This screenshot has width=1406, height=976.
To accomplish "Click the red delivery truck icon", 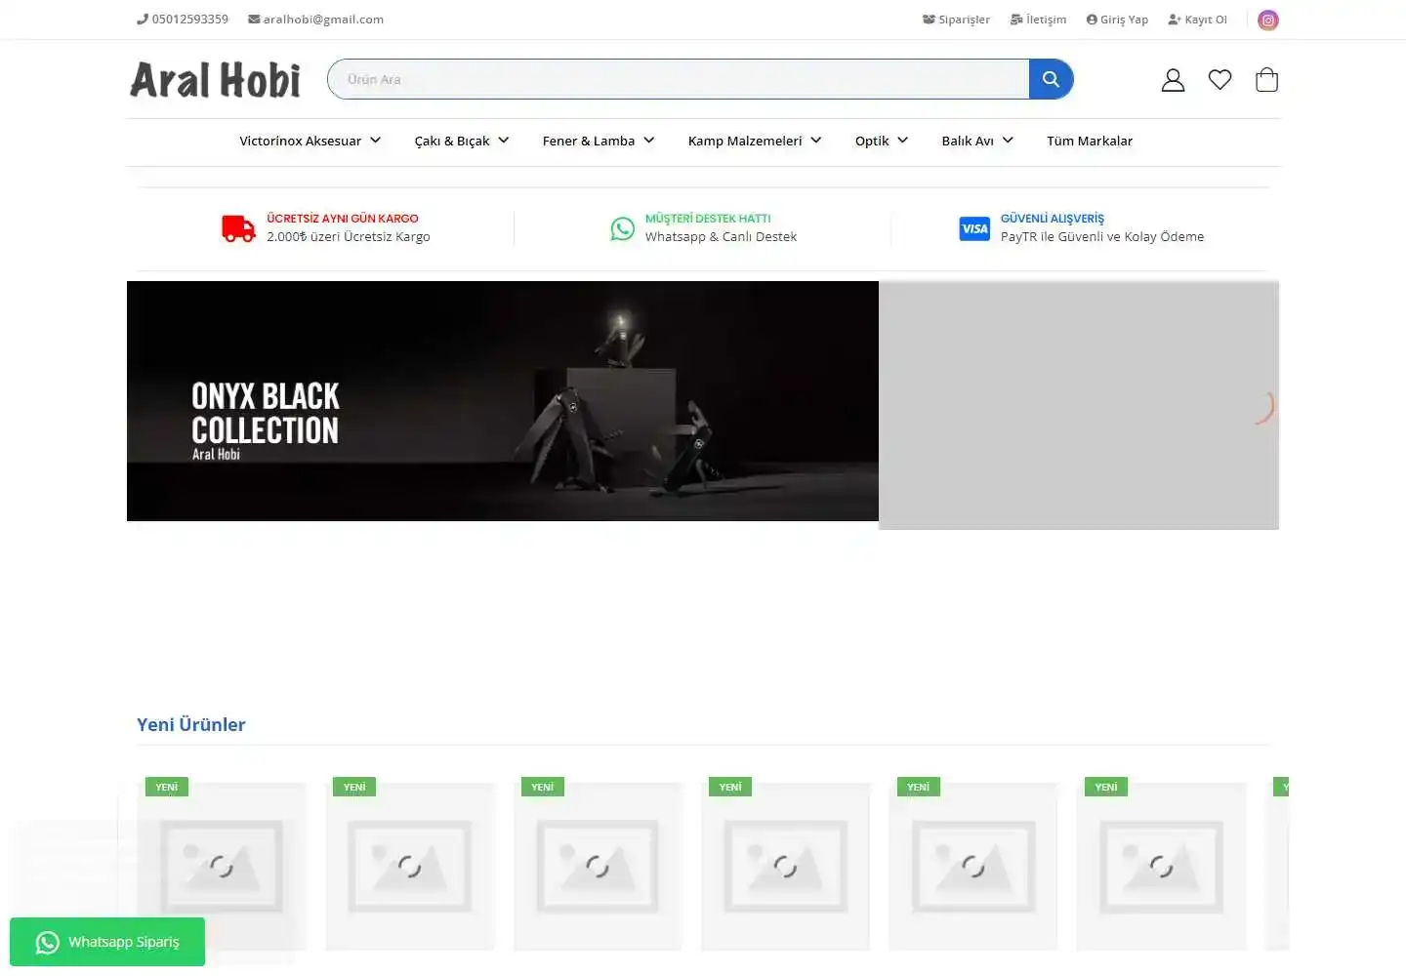I will (x=238, y=228).
